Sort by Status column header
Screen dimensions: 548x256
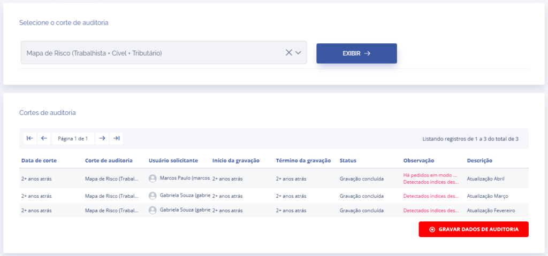[348, 160]
